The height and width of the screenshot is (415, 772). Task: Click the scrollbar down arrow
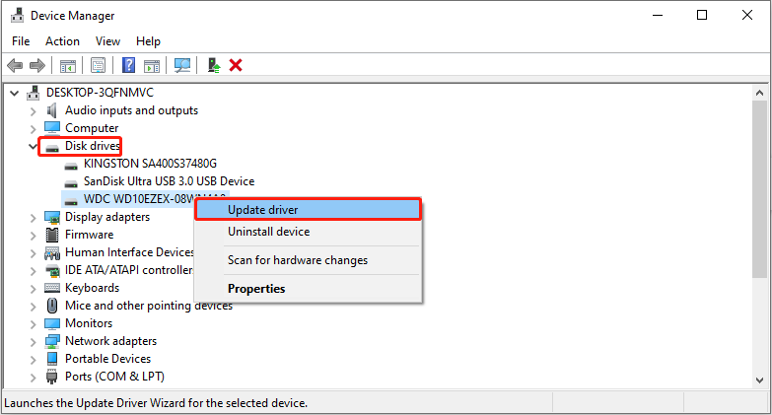pyautogui.click(x=760, y=380)
